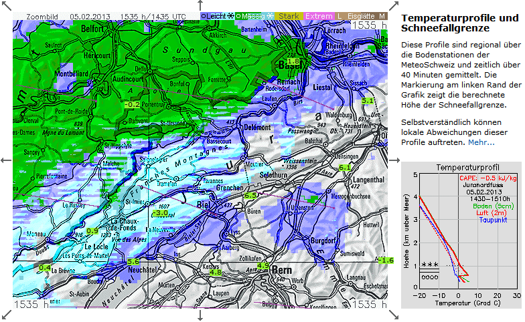Click the 0.9 temperature label near La Chaux-de-Fonds

[92, 231]
